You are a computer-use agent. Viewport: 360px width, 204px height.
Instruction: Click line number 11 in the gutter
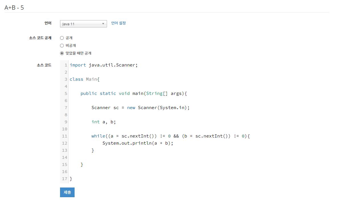(65, 136)
